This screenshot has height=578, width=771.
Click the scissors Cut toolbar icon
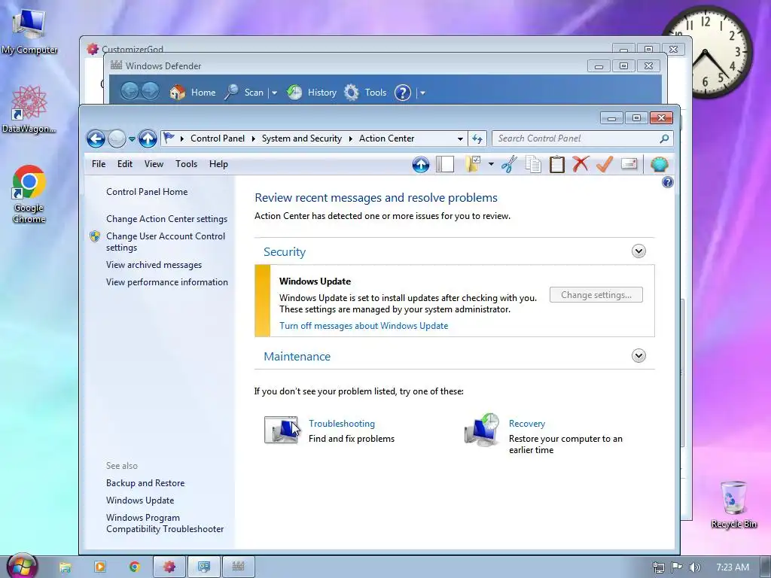510,164
